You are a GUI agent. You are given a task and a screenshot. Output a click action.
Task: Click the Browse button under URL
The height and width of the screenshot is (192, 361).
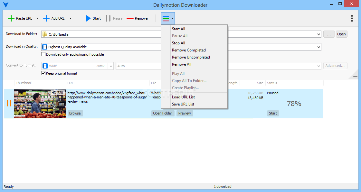(x=75, y=113)
